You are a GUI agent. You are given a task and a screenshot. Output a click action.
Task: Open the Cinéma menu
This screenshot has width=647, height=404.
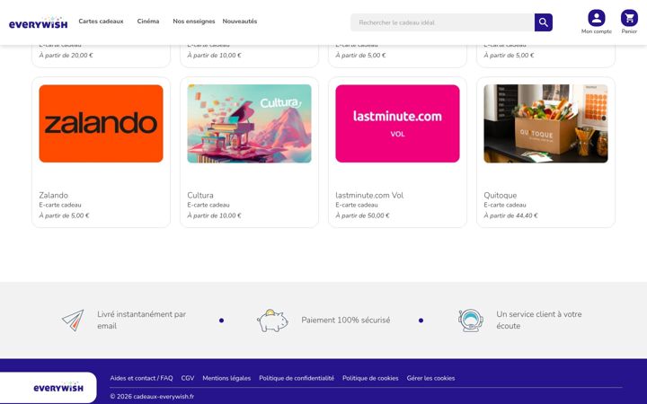(x=148, y=21)
